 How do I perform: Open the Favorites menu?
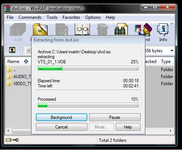[71, 17]
